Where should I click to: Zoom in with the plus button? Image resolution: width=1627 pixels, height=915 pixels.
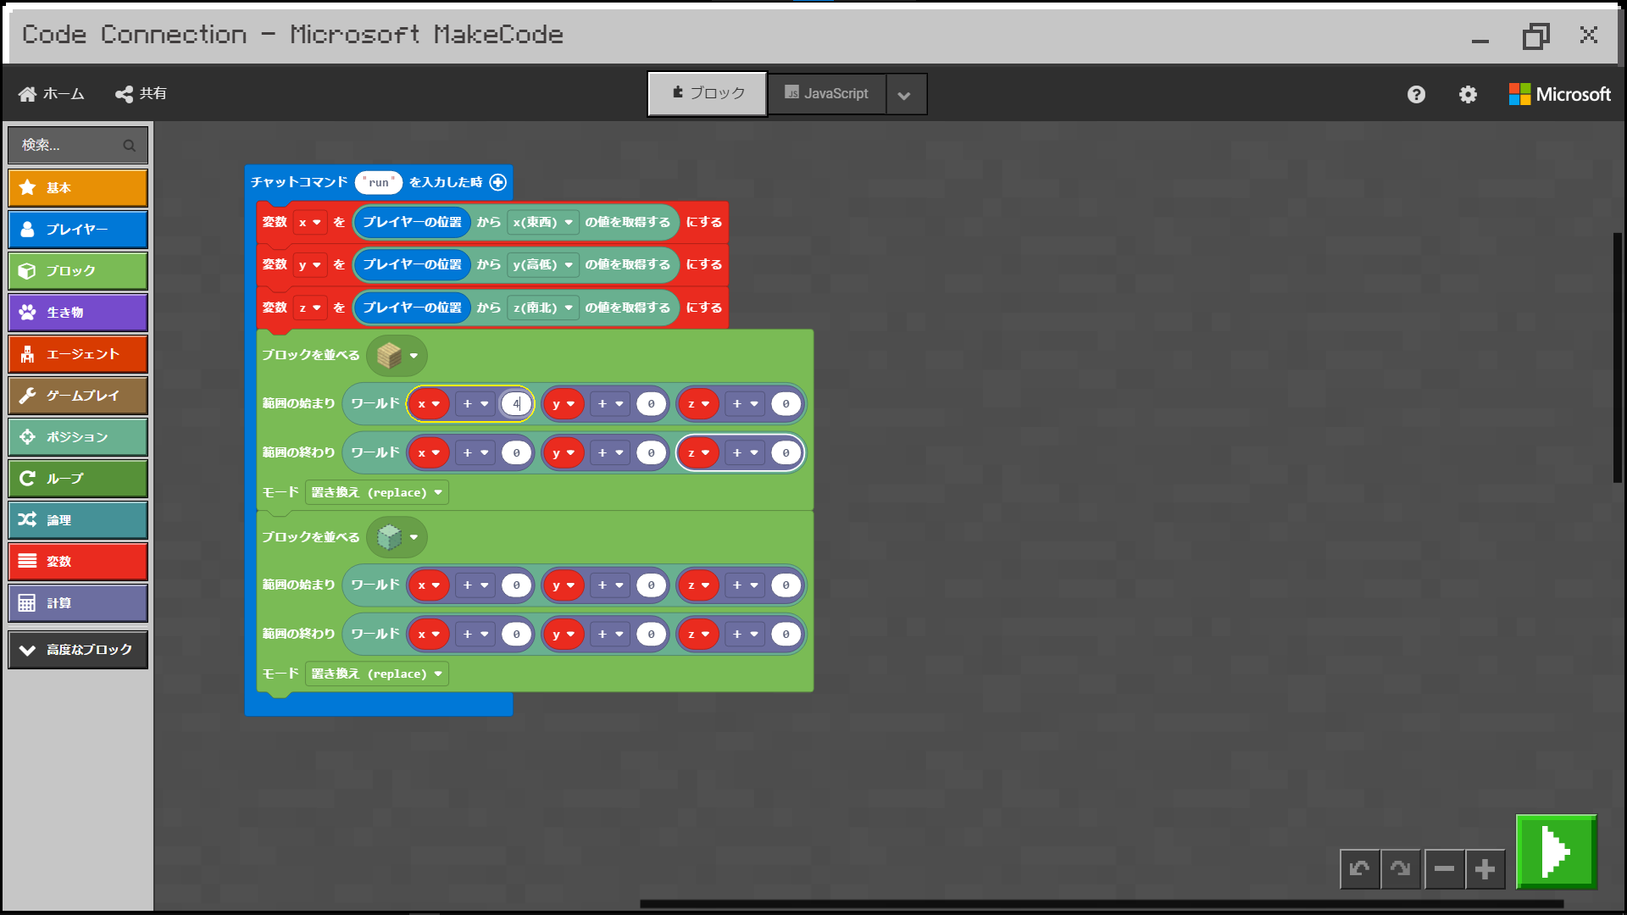point(1485,869)
